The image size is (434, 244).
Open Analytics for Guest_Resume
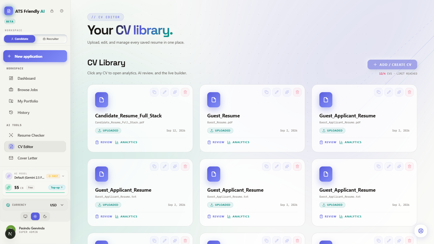pyautogui.click(x=238, y=142)
